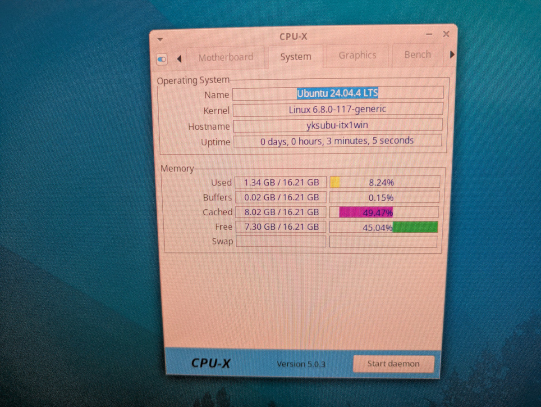Image resolution: width=541 pixels, height=407 pixels.
Task: Click the Memory section heading
Action: pos(177,168)
